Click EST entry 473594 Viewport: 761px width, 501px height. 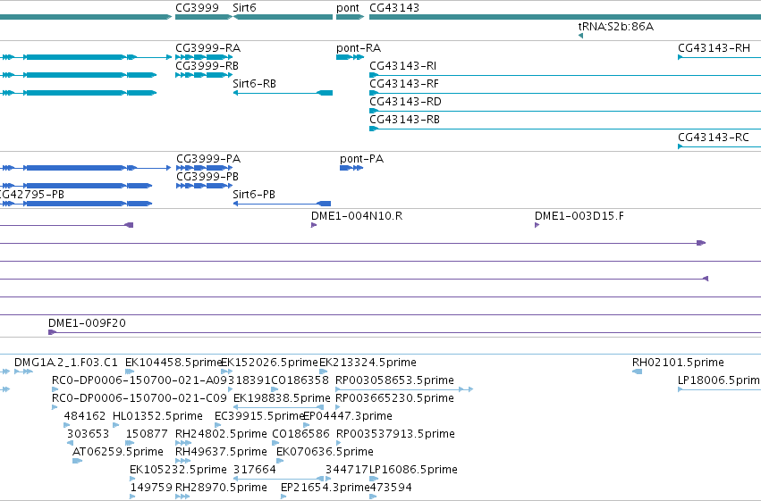point(391,488)
